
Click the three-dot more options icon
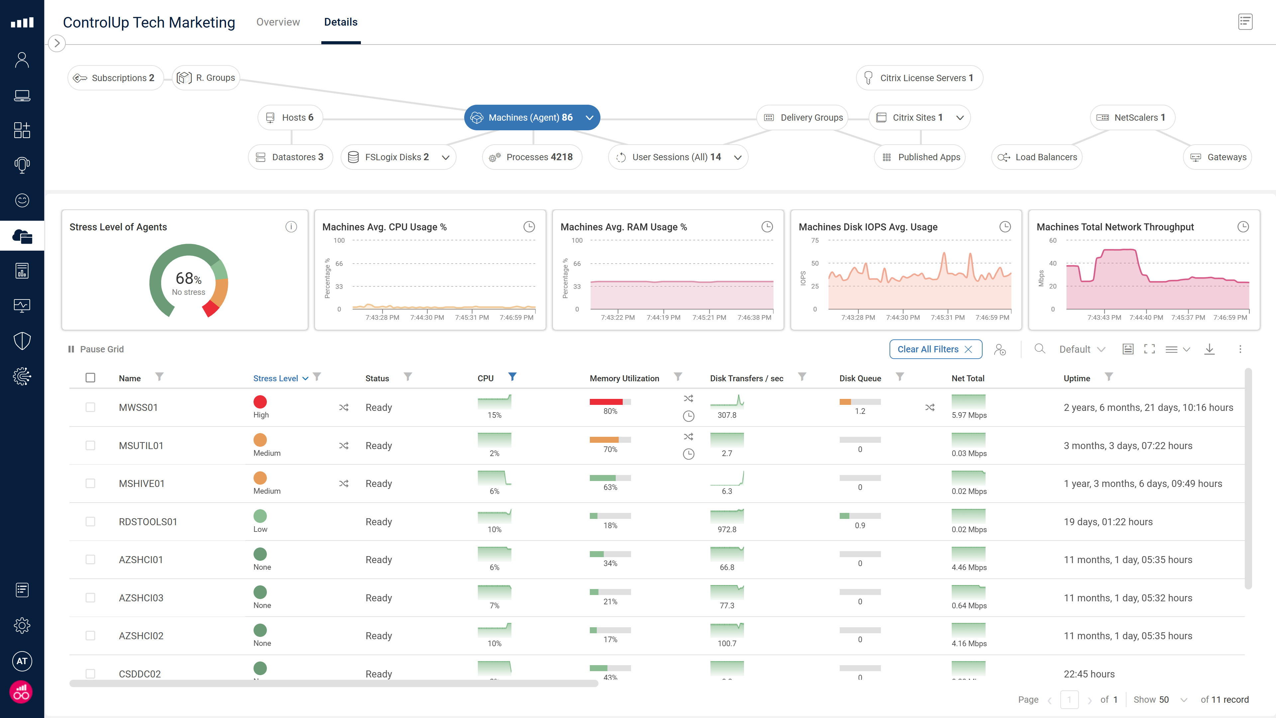pyautogui.click(x=1240, y=349)
